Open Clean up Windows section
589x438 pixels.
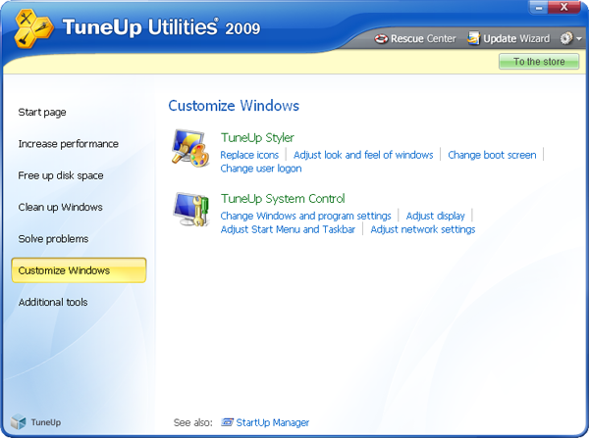(x=60, y=207)
